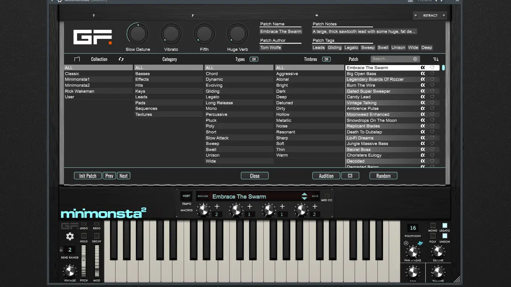Click the sort order icon above patch list
The height and width of the screenshot is (287, 511).
click(436, 59)
